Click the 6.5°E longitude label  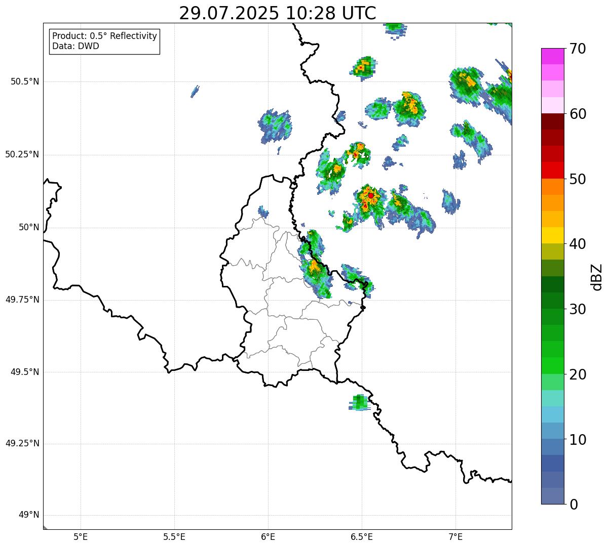point(362,537)
